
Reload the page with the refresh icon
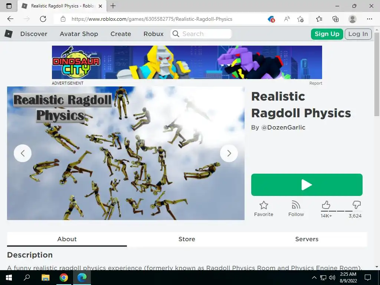pyautogui.click(x=43, y=19)
